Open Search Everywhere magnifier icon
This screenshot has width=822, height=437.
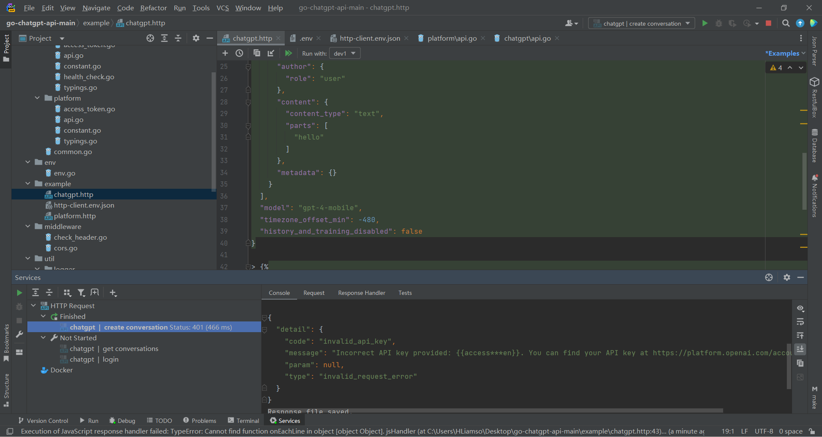[x=786, y=23]
